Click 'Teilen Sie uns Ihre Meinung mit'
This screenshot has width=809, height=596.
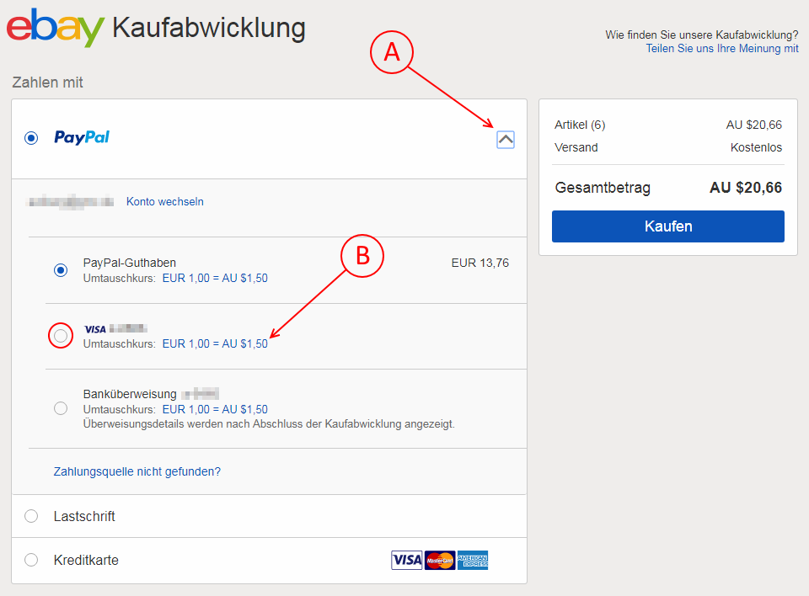click(721, 49)
